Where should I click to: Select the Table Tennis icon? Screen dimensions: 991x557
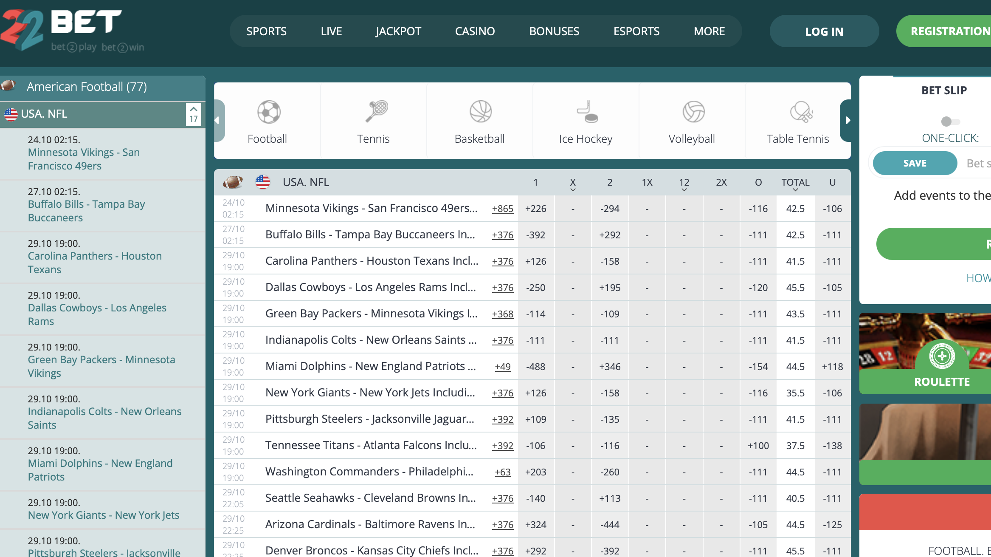coord(801,111)
